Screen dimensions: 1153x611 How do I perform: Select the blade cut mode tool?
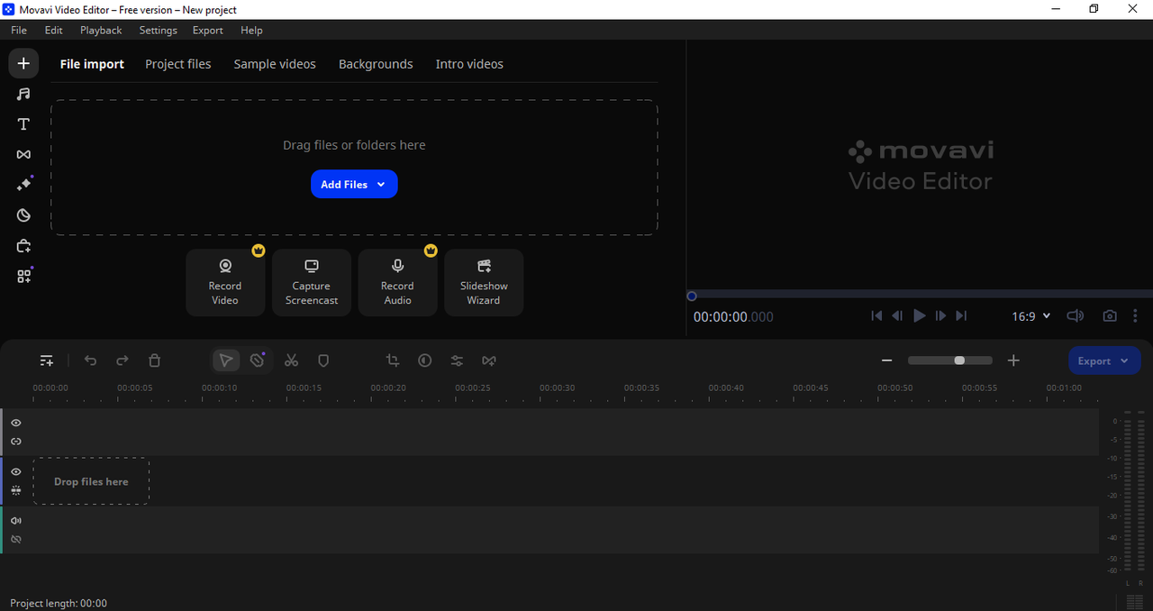258,360
